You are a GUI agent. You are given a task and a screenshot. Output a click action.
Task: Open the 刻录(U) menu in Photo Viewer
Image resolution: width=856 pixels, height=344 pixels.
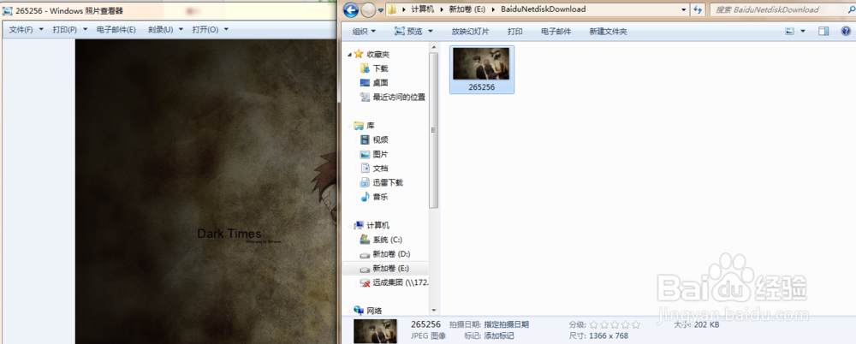[x=164, y=29]
